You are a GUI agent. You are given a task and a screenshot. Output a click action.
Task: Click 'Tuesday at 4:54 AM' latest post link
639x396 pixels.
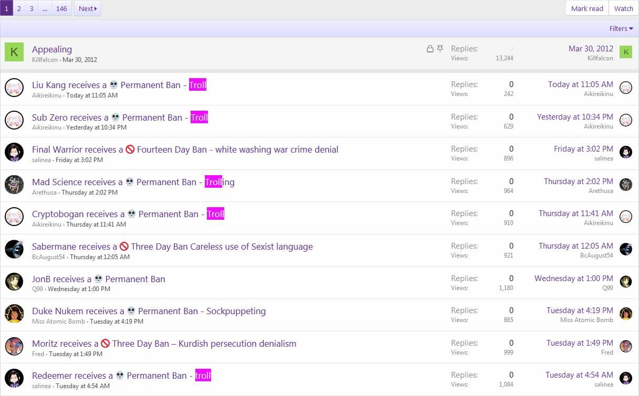tap(579, 374)
